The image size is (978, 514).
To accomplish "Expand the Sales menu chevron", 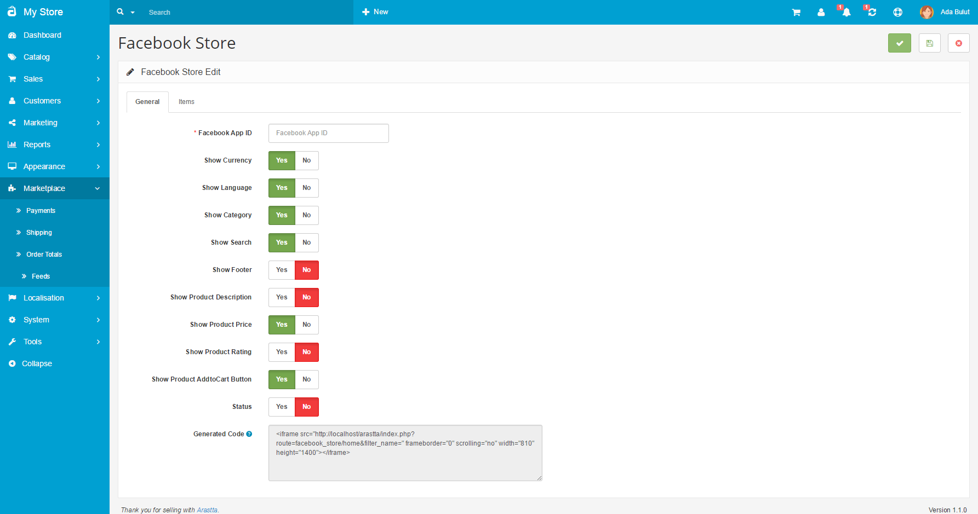I will tap(98, 79).
